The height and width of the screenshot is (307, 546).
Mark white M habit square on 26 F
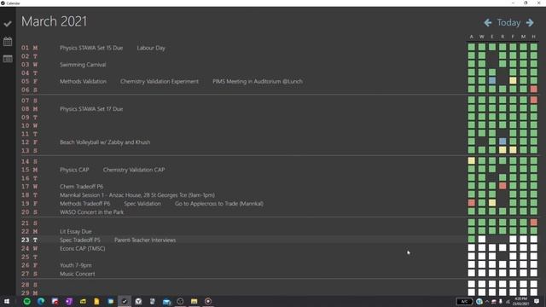(523, 264)
